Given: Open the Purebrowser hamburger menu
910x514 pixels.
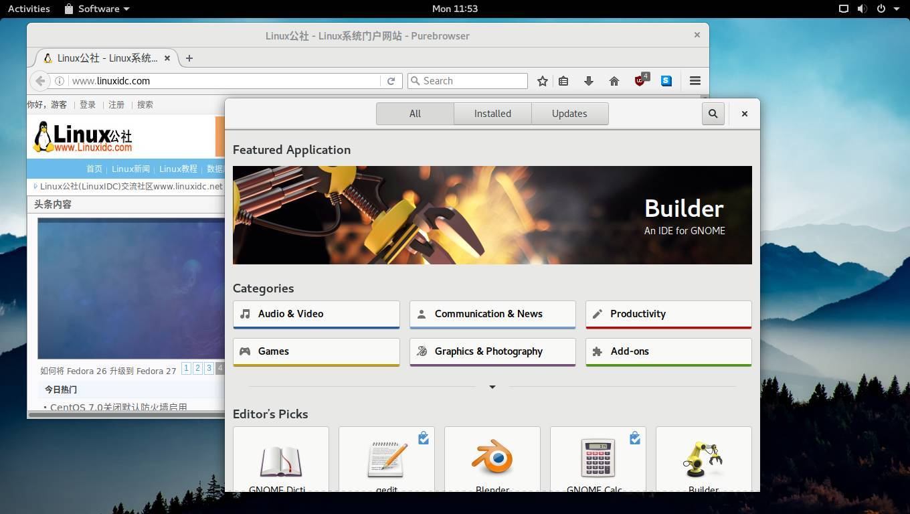Looking at the screenshot, I should point(695,81).
